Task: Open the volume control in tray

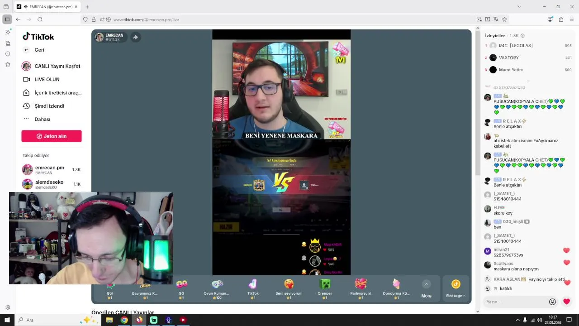Action: 539,320
